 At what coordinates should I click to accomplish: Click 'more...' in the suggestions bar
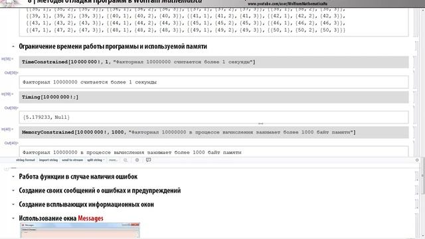click(114, 160)
